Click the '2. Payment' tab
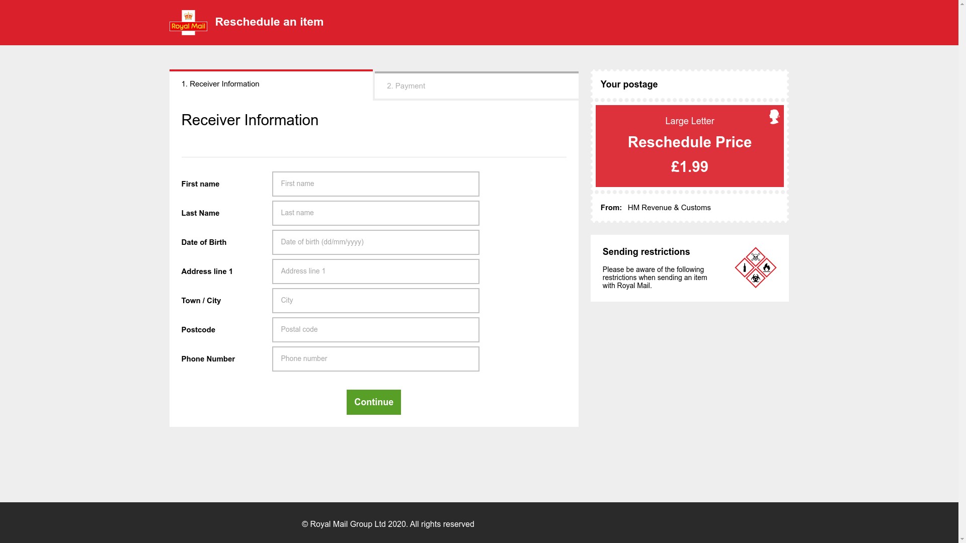This screenshot has width=966, height=543. click(x=476, y=85)
